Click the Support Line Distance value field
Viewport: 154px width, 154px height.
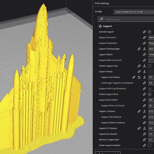[151, 77]
